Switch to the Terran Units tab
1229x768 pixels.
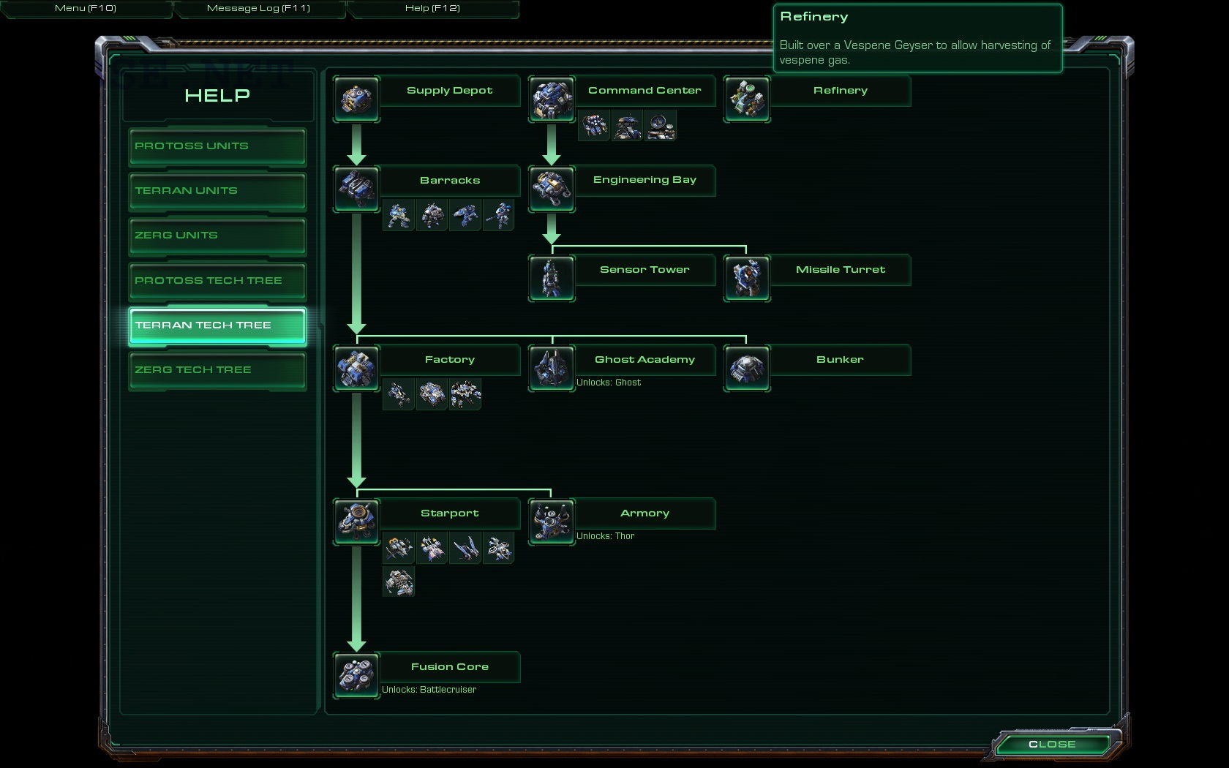(217, 191)
